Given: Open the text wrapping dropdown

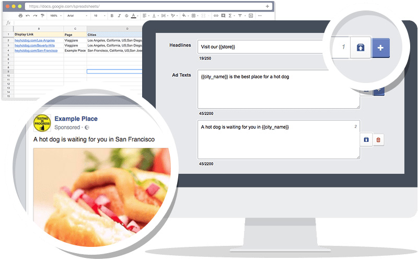Looking at the screenshot, I should pyautogui.click(x=164, y=16).
